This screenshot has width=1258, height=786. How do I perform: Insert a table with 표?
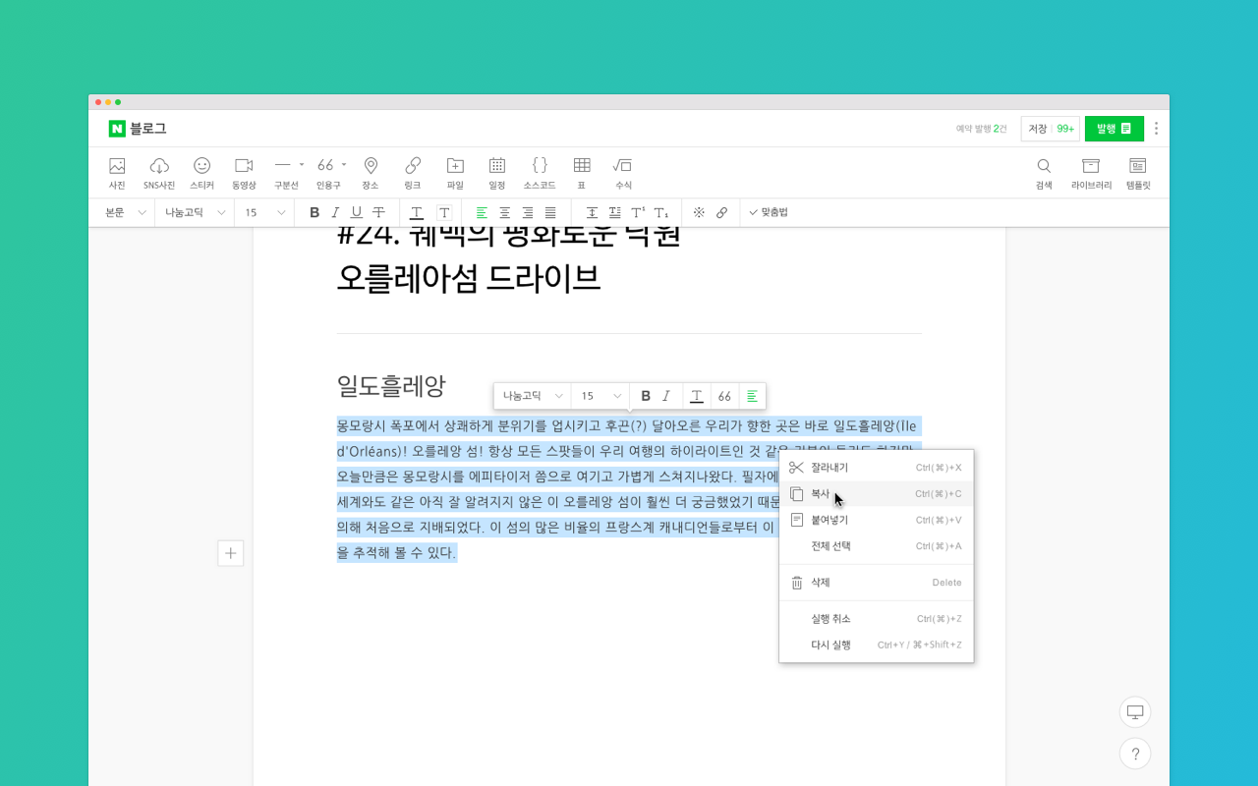(582, 173)
